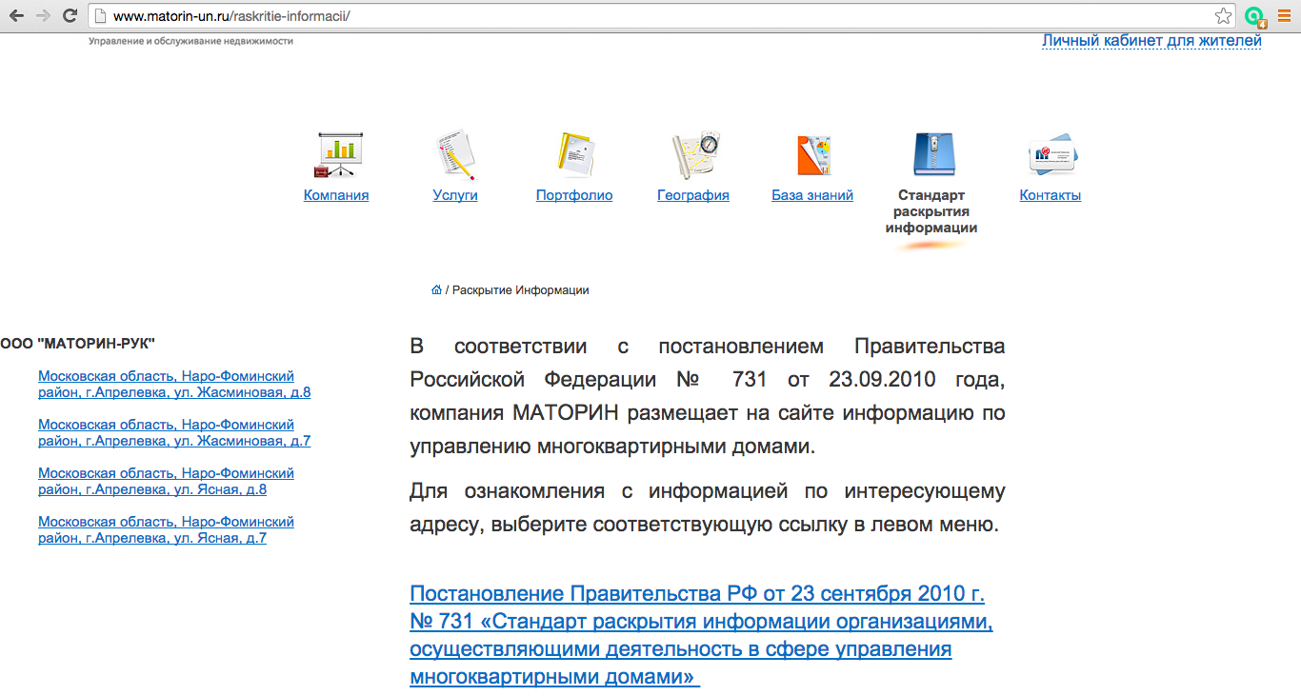Open Личный кабинет для жителей link

[1151, 40]
